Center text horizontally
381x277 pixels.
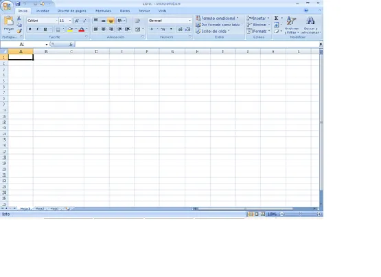103,30
